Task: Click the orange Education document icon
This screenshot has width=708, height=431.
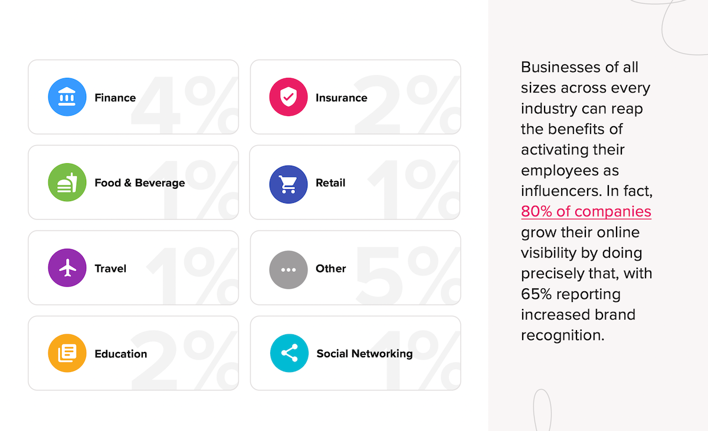Action: point(67,353)
